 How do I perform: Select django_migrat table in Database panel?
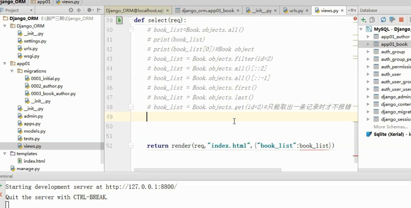click(396, 112)
